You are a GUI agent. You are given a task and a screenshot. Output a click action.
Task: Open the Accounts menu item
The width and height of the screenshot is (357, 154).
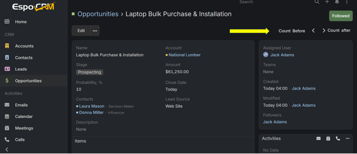click(x=24, y=46)
